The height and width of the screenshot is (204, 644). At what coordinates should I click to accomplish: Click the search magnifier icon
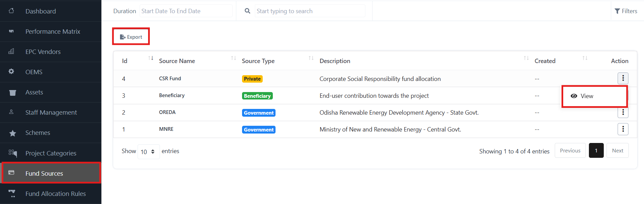247,11
